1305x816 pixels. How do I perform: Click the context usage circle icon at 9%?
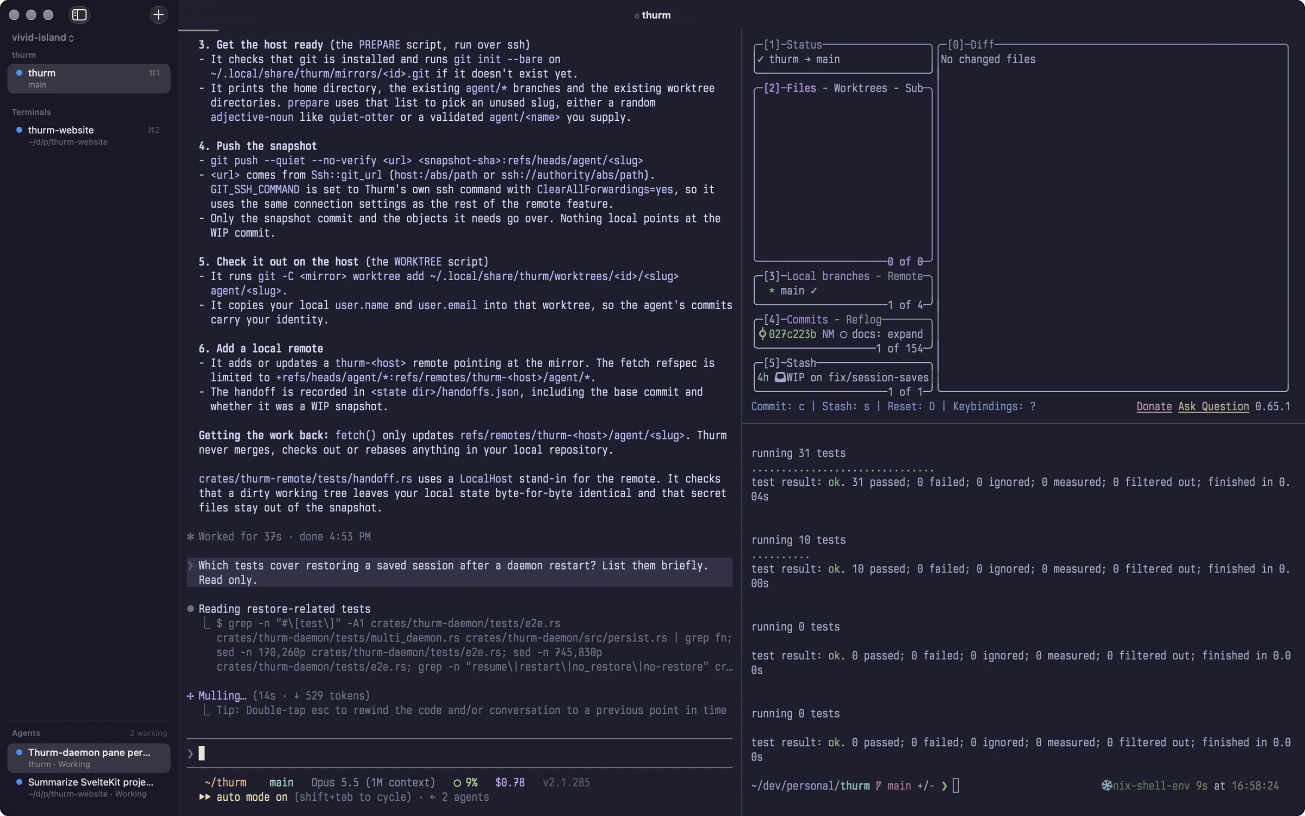point(457,783)
